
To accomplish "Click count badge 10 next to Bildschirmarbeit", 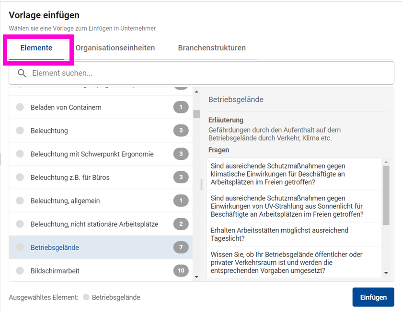I will point(181,271).
